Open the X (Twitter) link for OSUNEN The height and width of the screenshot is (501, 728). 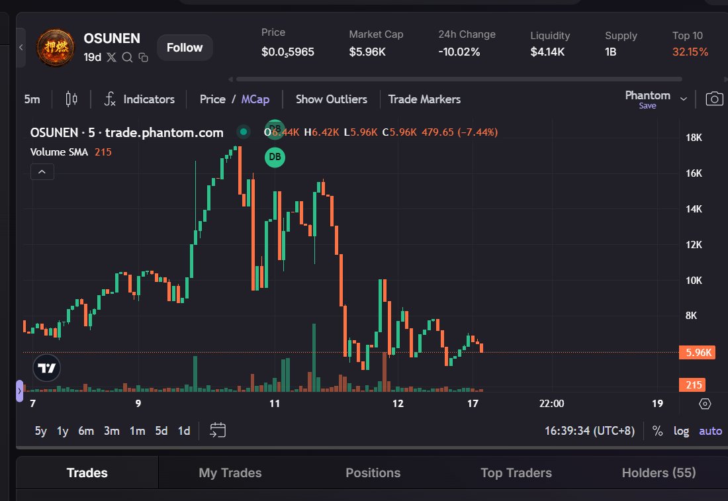(x=111, y=57)
